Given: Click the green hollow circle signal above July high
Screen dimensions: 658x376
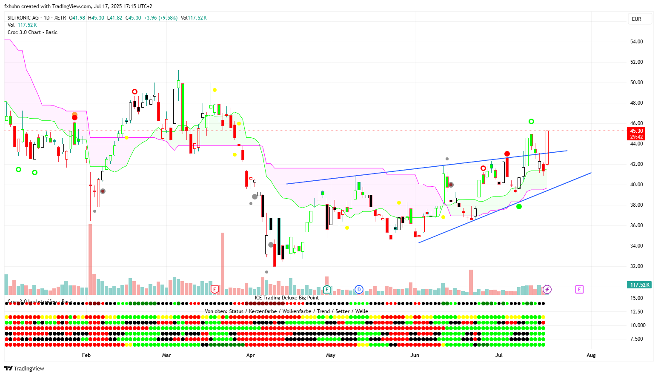Looking at the screenshot, I should (531, 122).
